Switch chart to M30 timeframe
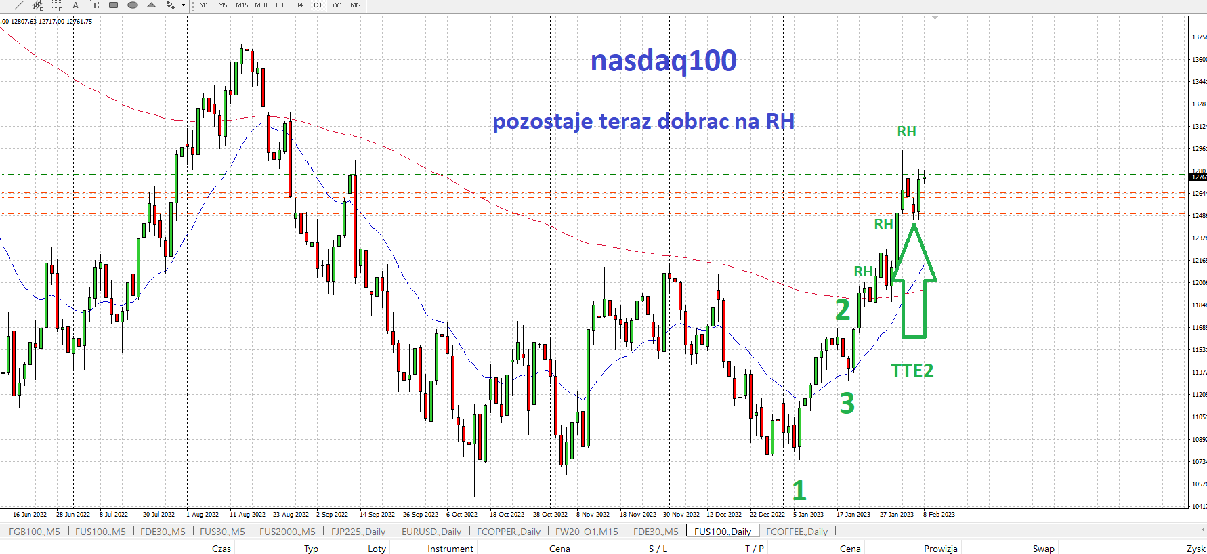The width and height of the screenshot is (1207, 554). [x=261, y=5]
